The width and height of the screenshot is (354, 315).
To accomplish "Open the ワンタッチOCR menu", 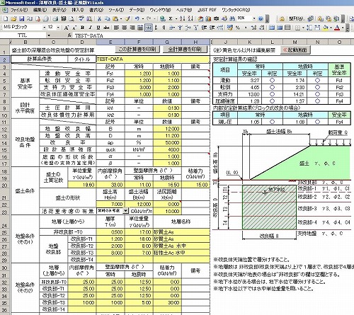I will 236,10.
